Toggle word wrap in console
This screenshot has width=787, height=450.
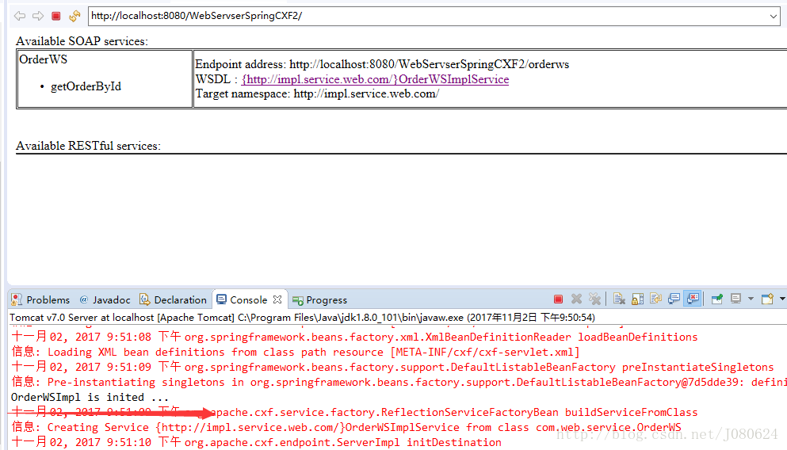pos(656,299)
